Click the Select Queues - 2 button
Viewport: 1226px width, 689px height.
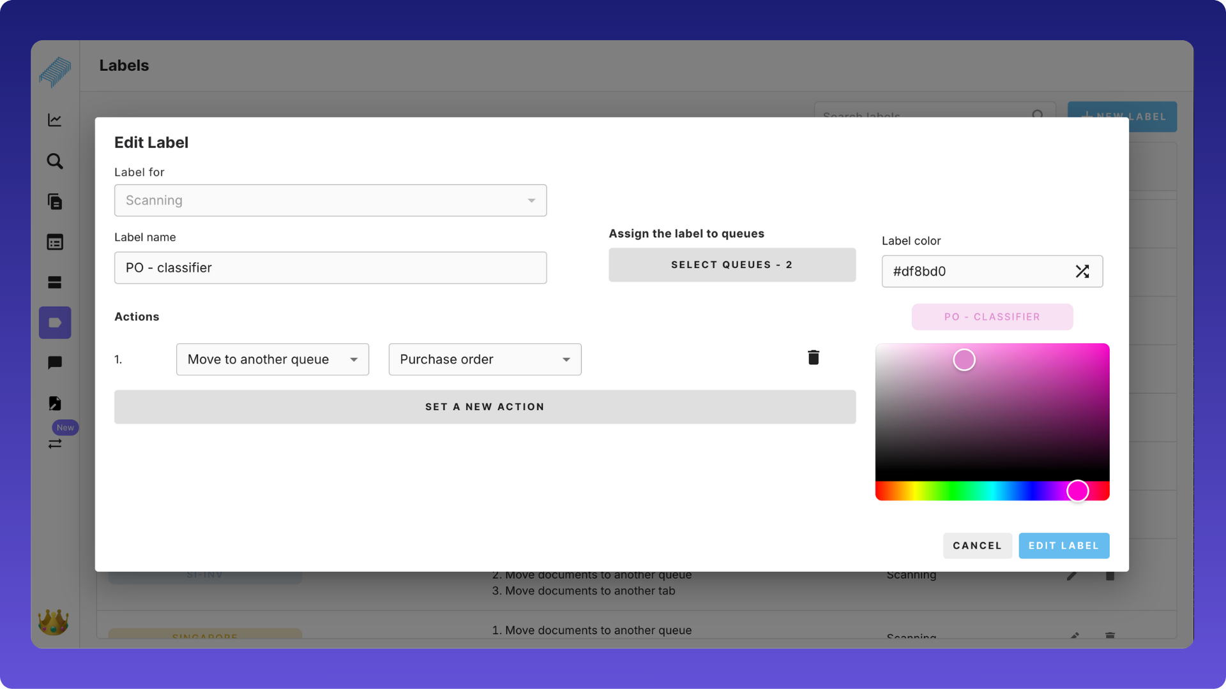732,265
